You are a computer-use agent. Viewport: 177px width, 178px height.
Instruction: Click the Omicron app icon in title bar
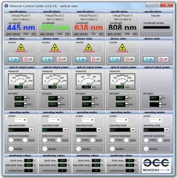pos(6,6)
